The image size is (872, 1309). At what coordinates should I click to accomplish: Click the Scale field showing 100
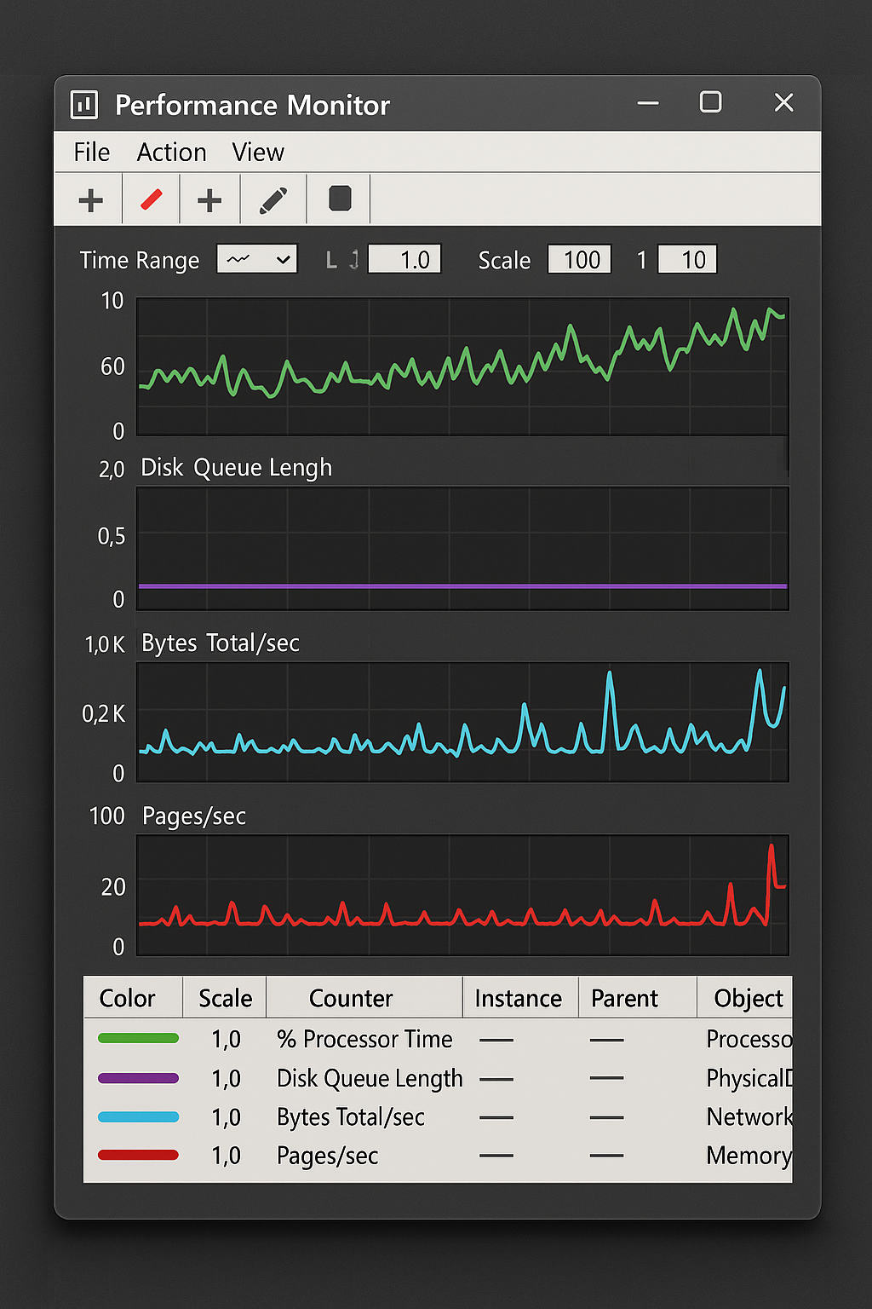580,259
